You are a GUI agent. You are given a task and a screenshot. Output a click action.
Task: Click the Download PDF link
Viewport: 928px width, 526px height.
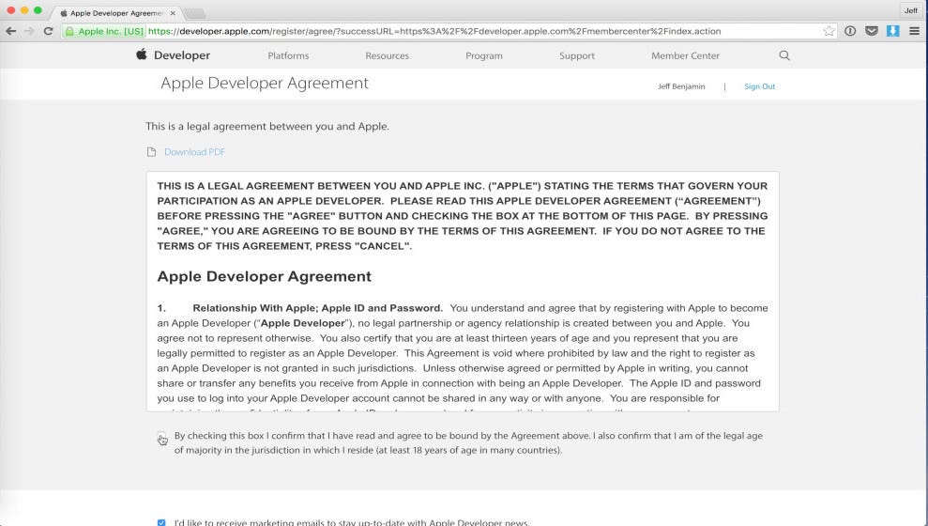(195, 152)
